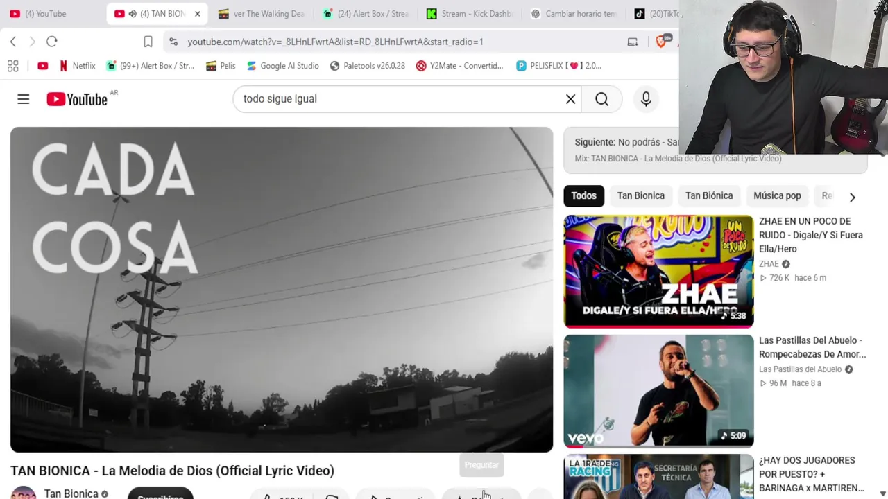Go to YouTube home via logo
Viewport: 888px width, 499px height.
(77, 99)
